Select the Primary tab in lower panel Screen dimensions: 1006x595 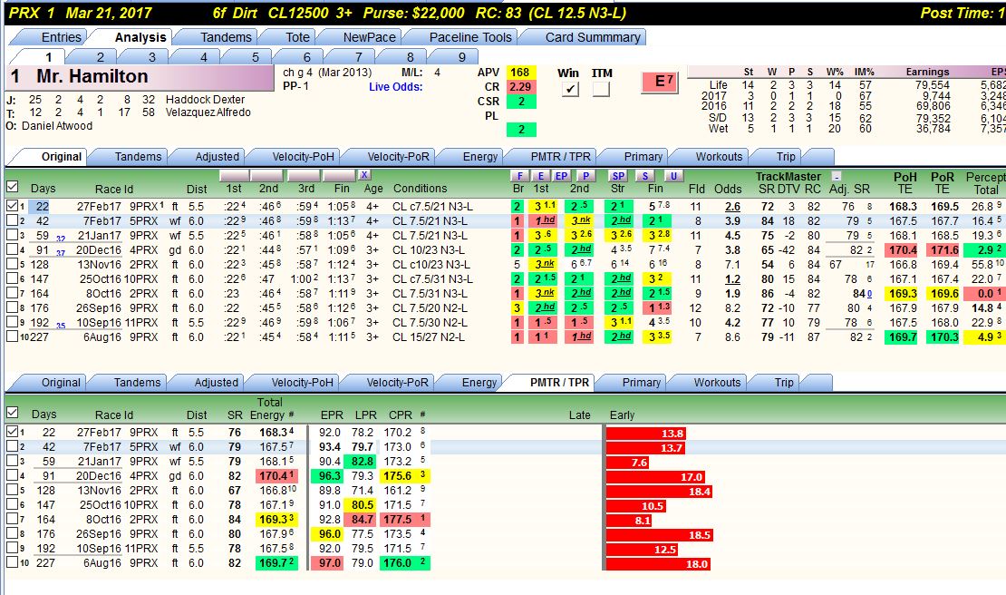click(640, 383)
